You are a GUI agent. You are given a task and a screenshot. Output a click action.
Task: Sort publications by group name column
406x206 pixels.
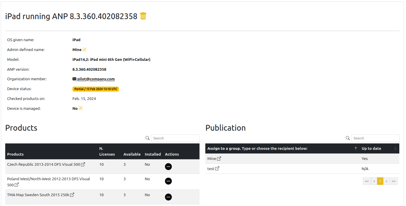pyautogui.click(x=282, y=148)
